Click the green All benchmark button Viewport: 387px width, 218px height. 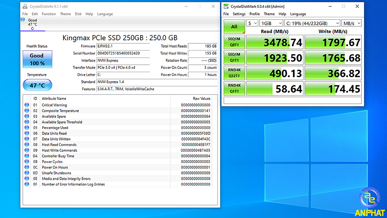pyautogui.click(x=234, y=27)
